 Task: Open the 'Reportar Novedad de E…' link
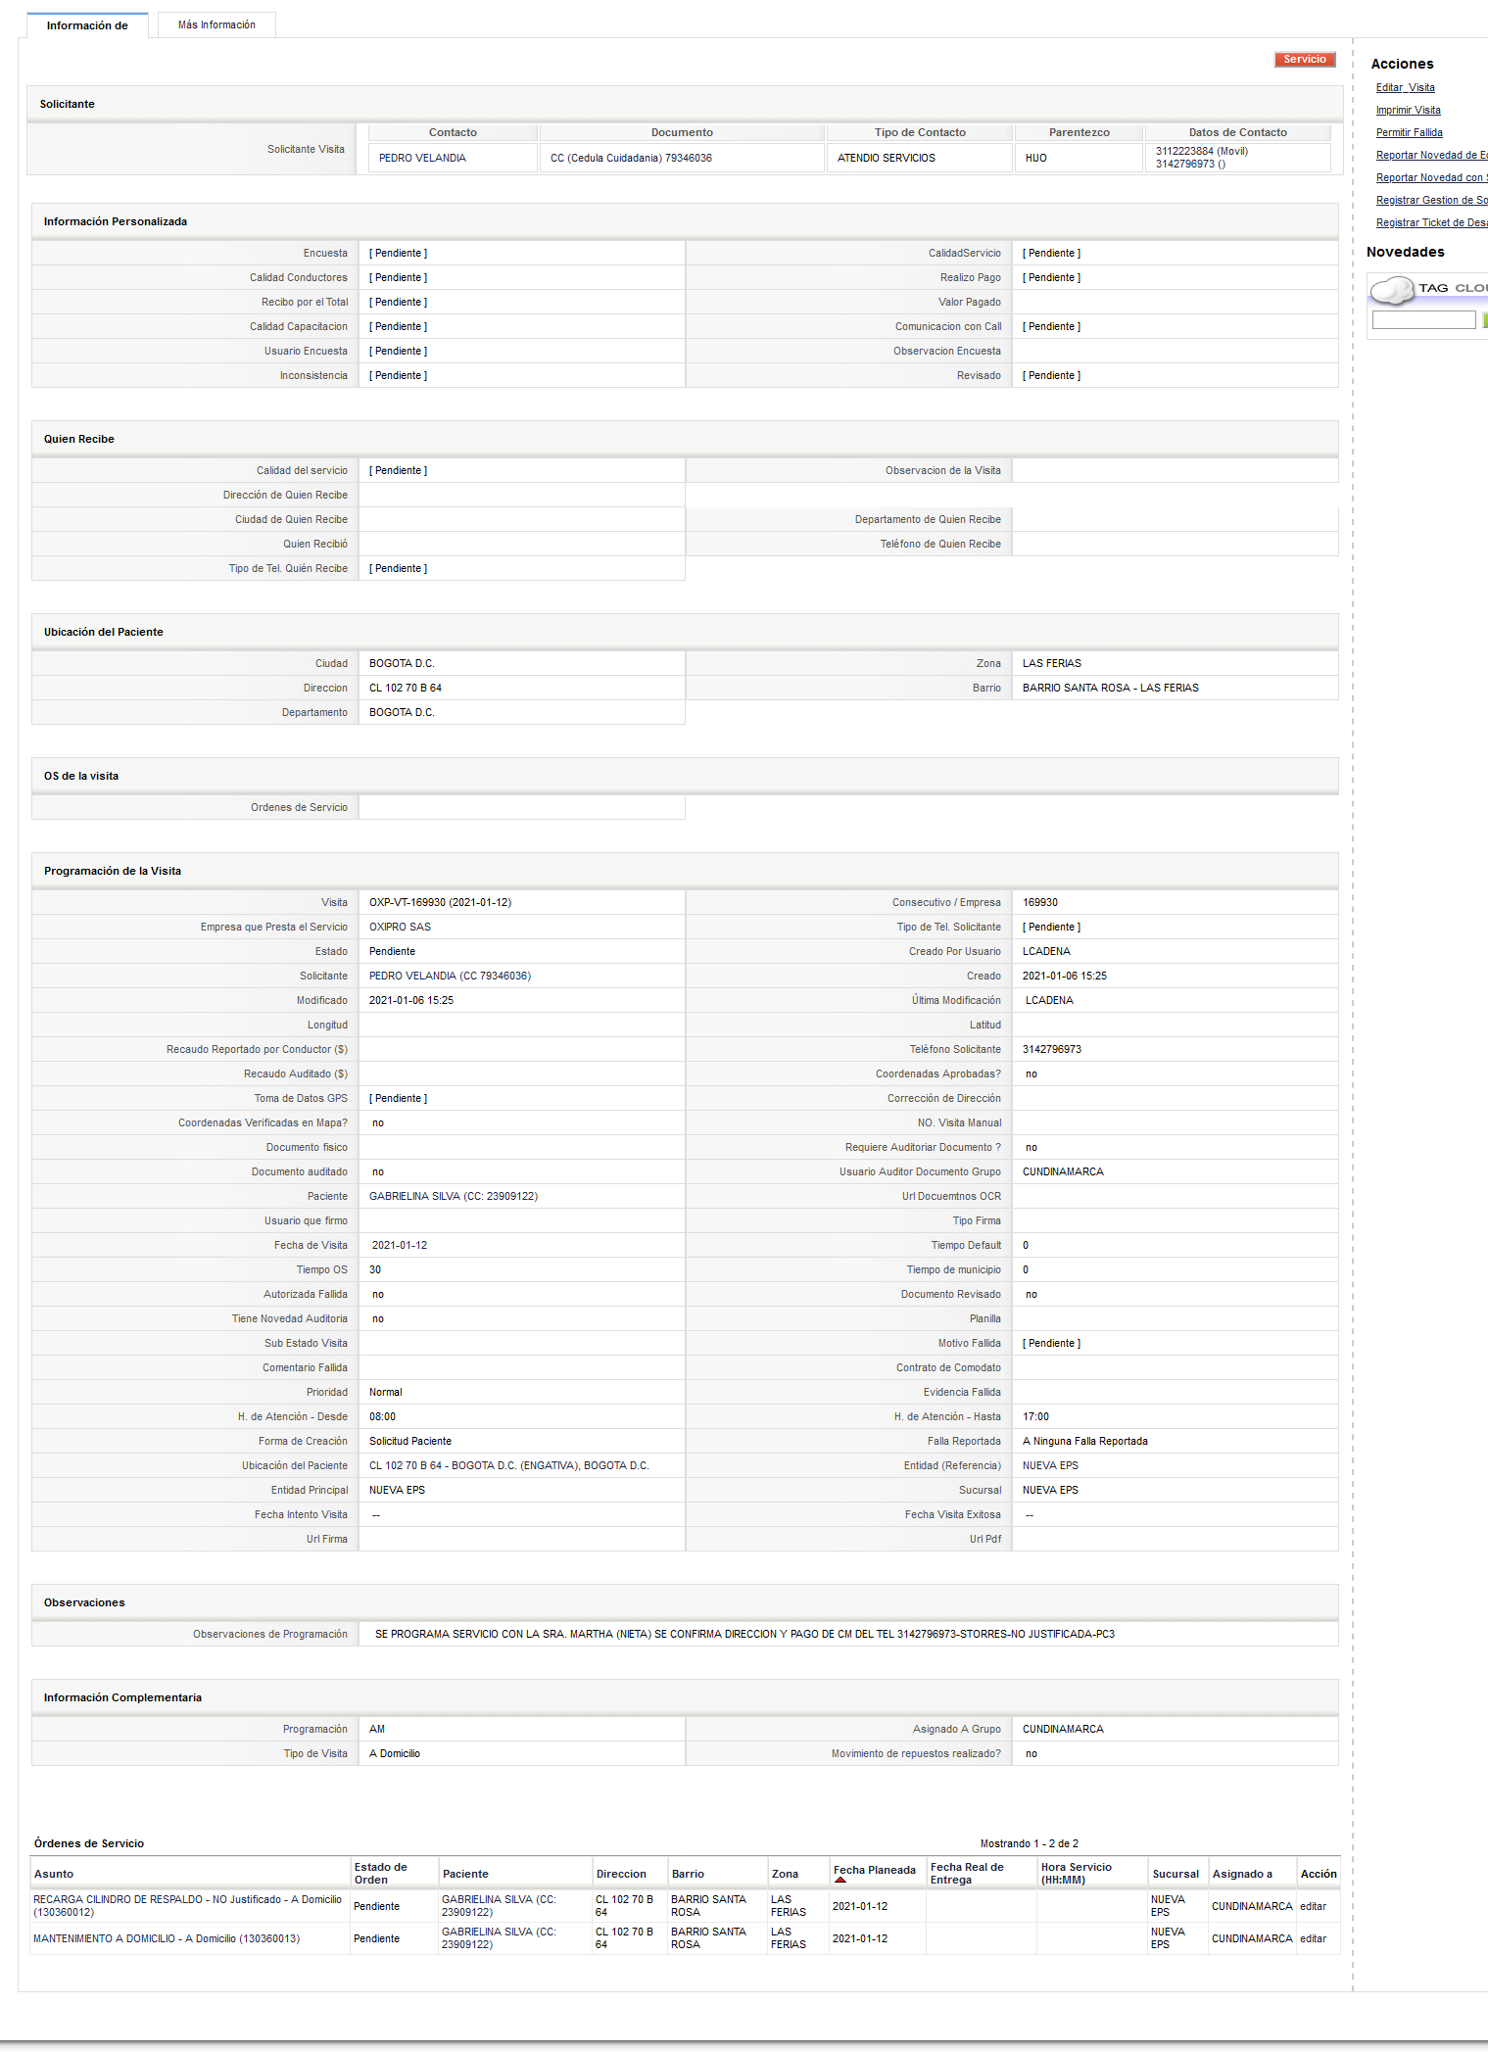(x=1431, y=156)
